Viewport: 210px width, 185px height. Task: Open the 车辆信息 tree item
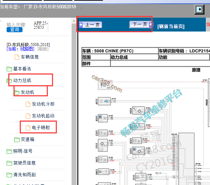tap(30, 57)
